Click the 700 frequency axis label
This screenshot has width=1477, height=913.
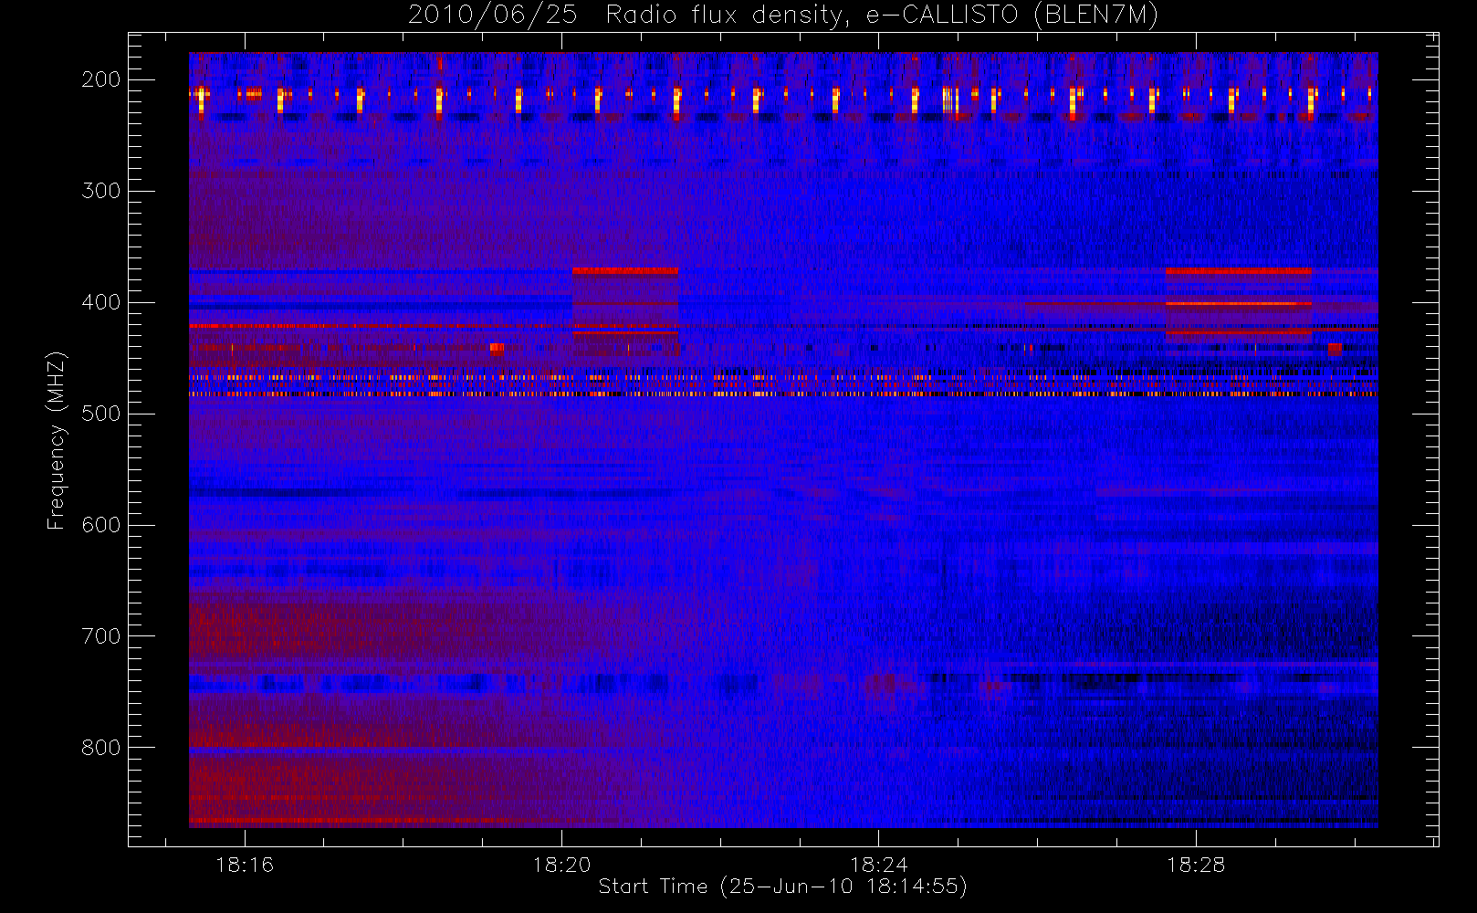pos(101,636)
